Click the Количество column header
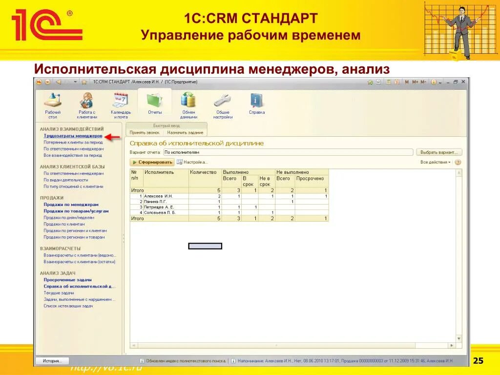 [x=205, y=178]
